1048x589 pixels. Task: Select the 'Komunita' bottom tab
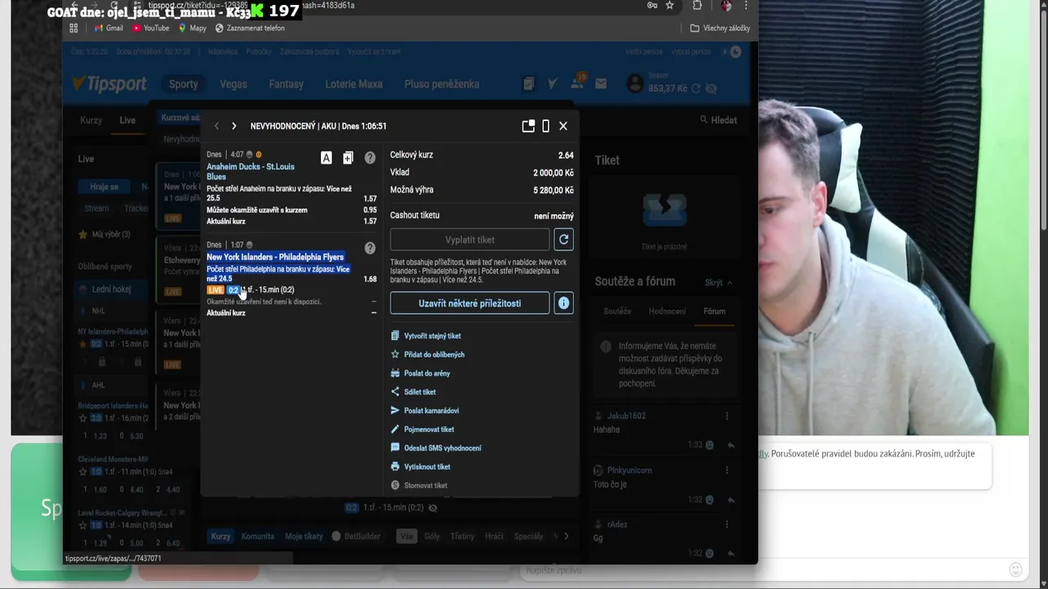[257, 537]
